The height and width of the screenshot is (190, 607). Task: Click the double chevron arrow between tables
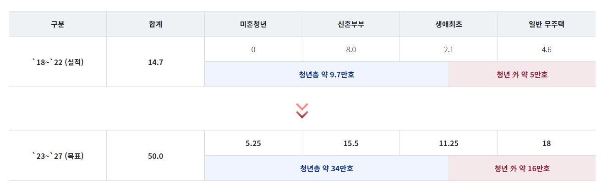302,110
